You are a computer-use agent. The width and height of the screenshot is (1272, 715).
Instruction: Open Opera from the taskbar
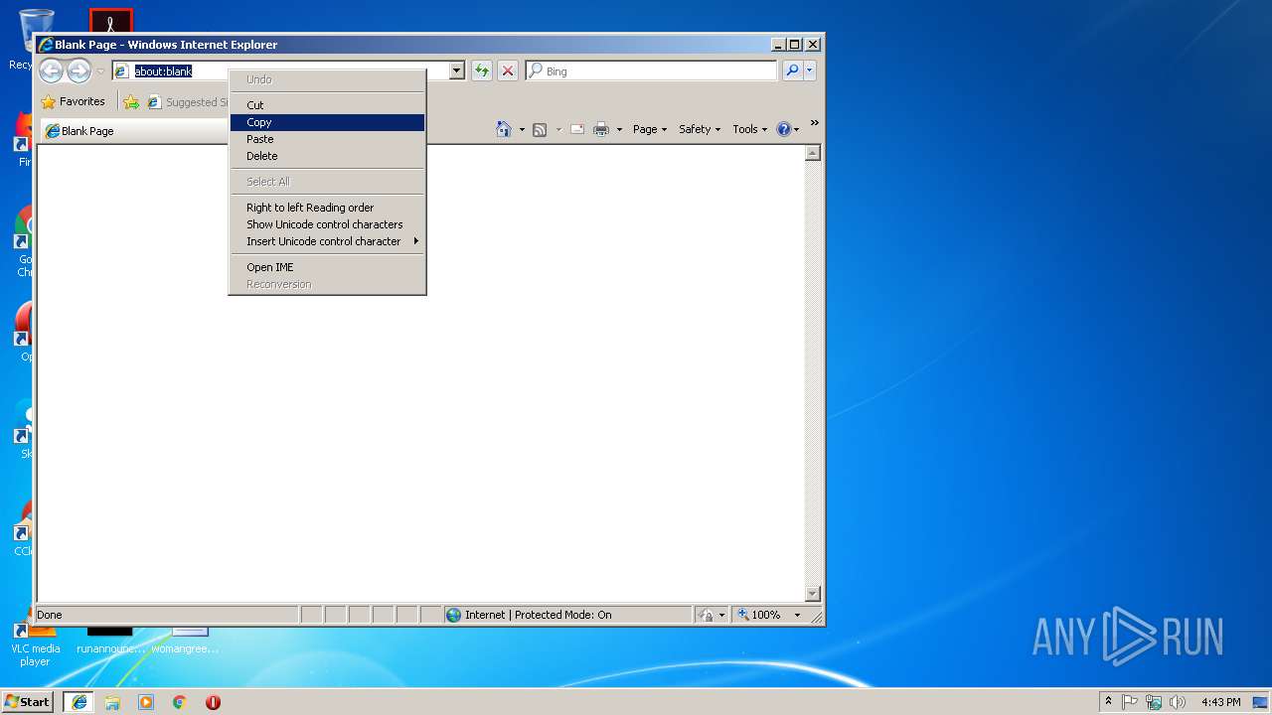click(213, 702)
